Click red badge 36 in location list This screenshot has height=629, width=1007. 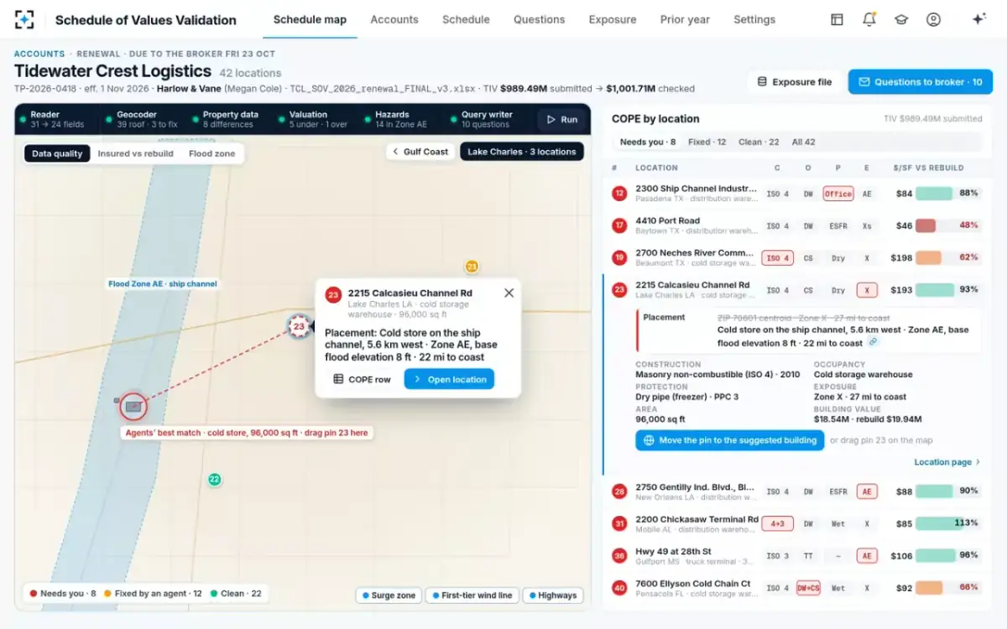click(619, 555)
